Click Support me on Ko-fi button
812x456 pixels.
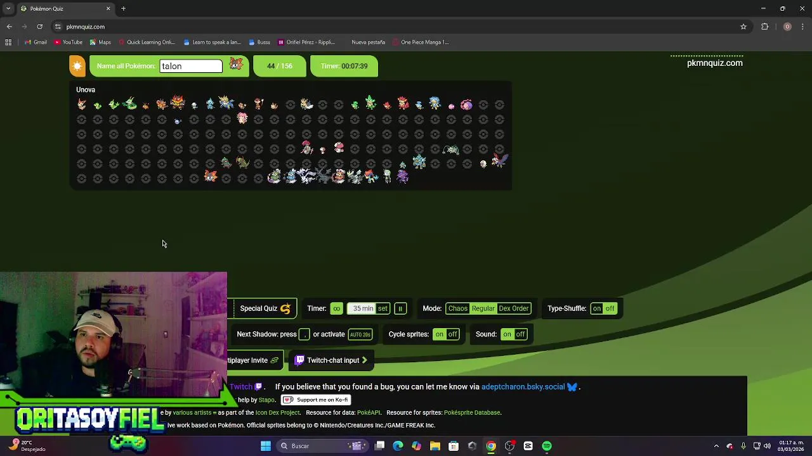tap(316, 400)
